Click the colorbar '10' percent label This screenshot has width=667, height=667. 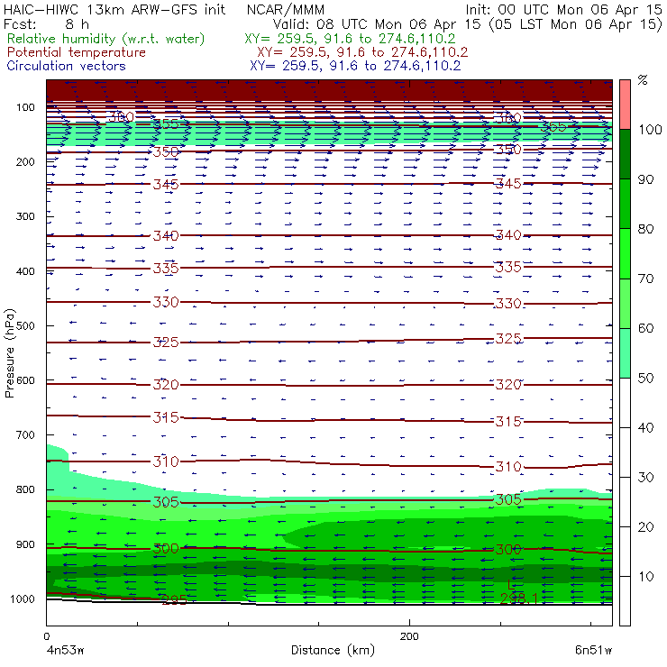pos(645,576)
